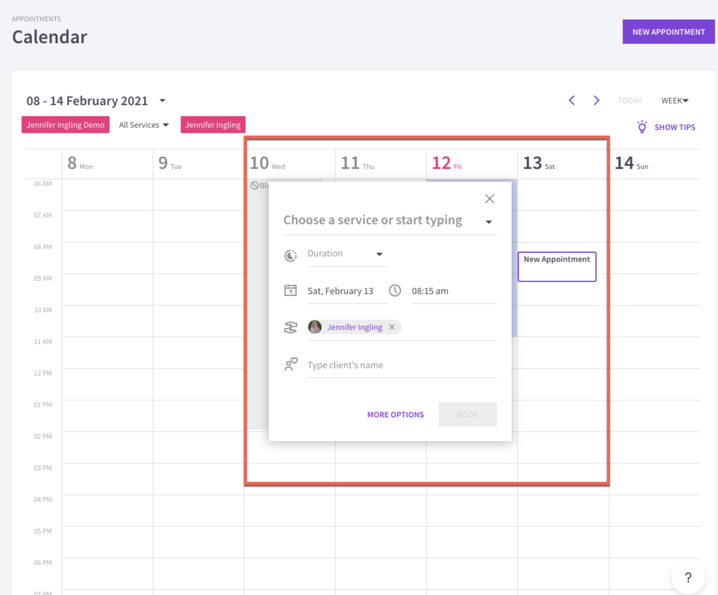Click the time clock icon

(395, 290)
